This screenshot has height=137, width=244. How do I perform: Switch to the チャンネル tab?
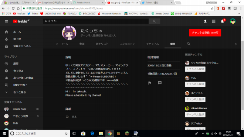point(152,44)
